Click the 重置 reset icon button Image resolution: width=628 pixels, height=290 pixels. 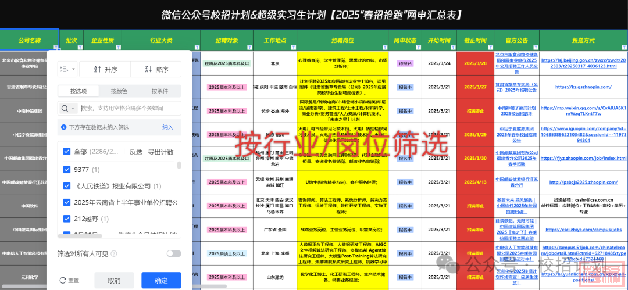[69, 280]
